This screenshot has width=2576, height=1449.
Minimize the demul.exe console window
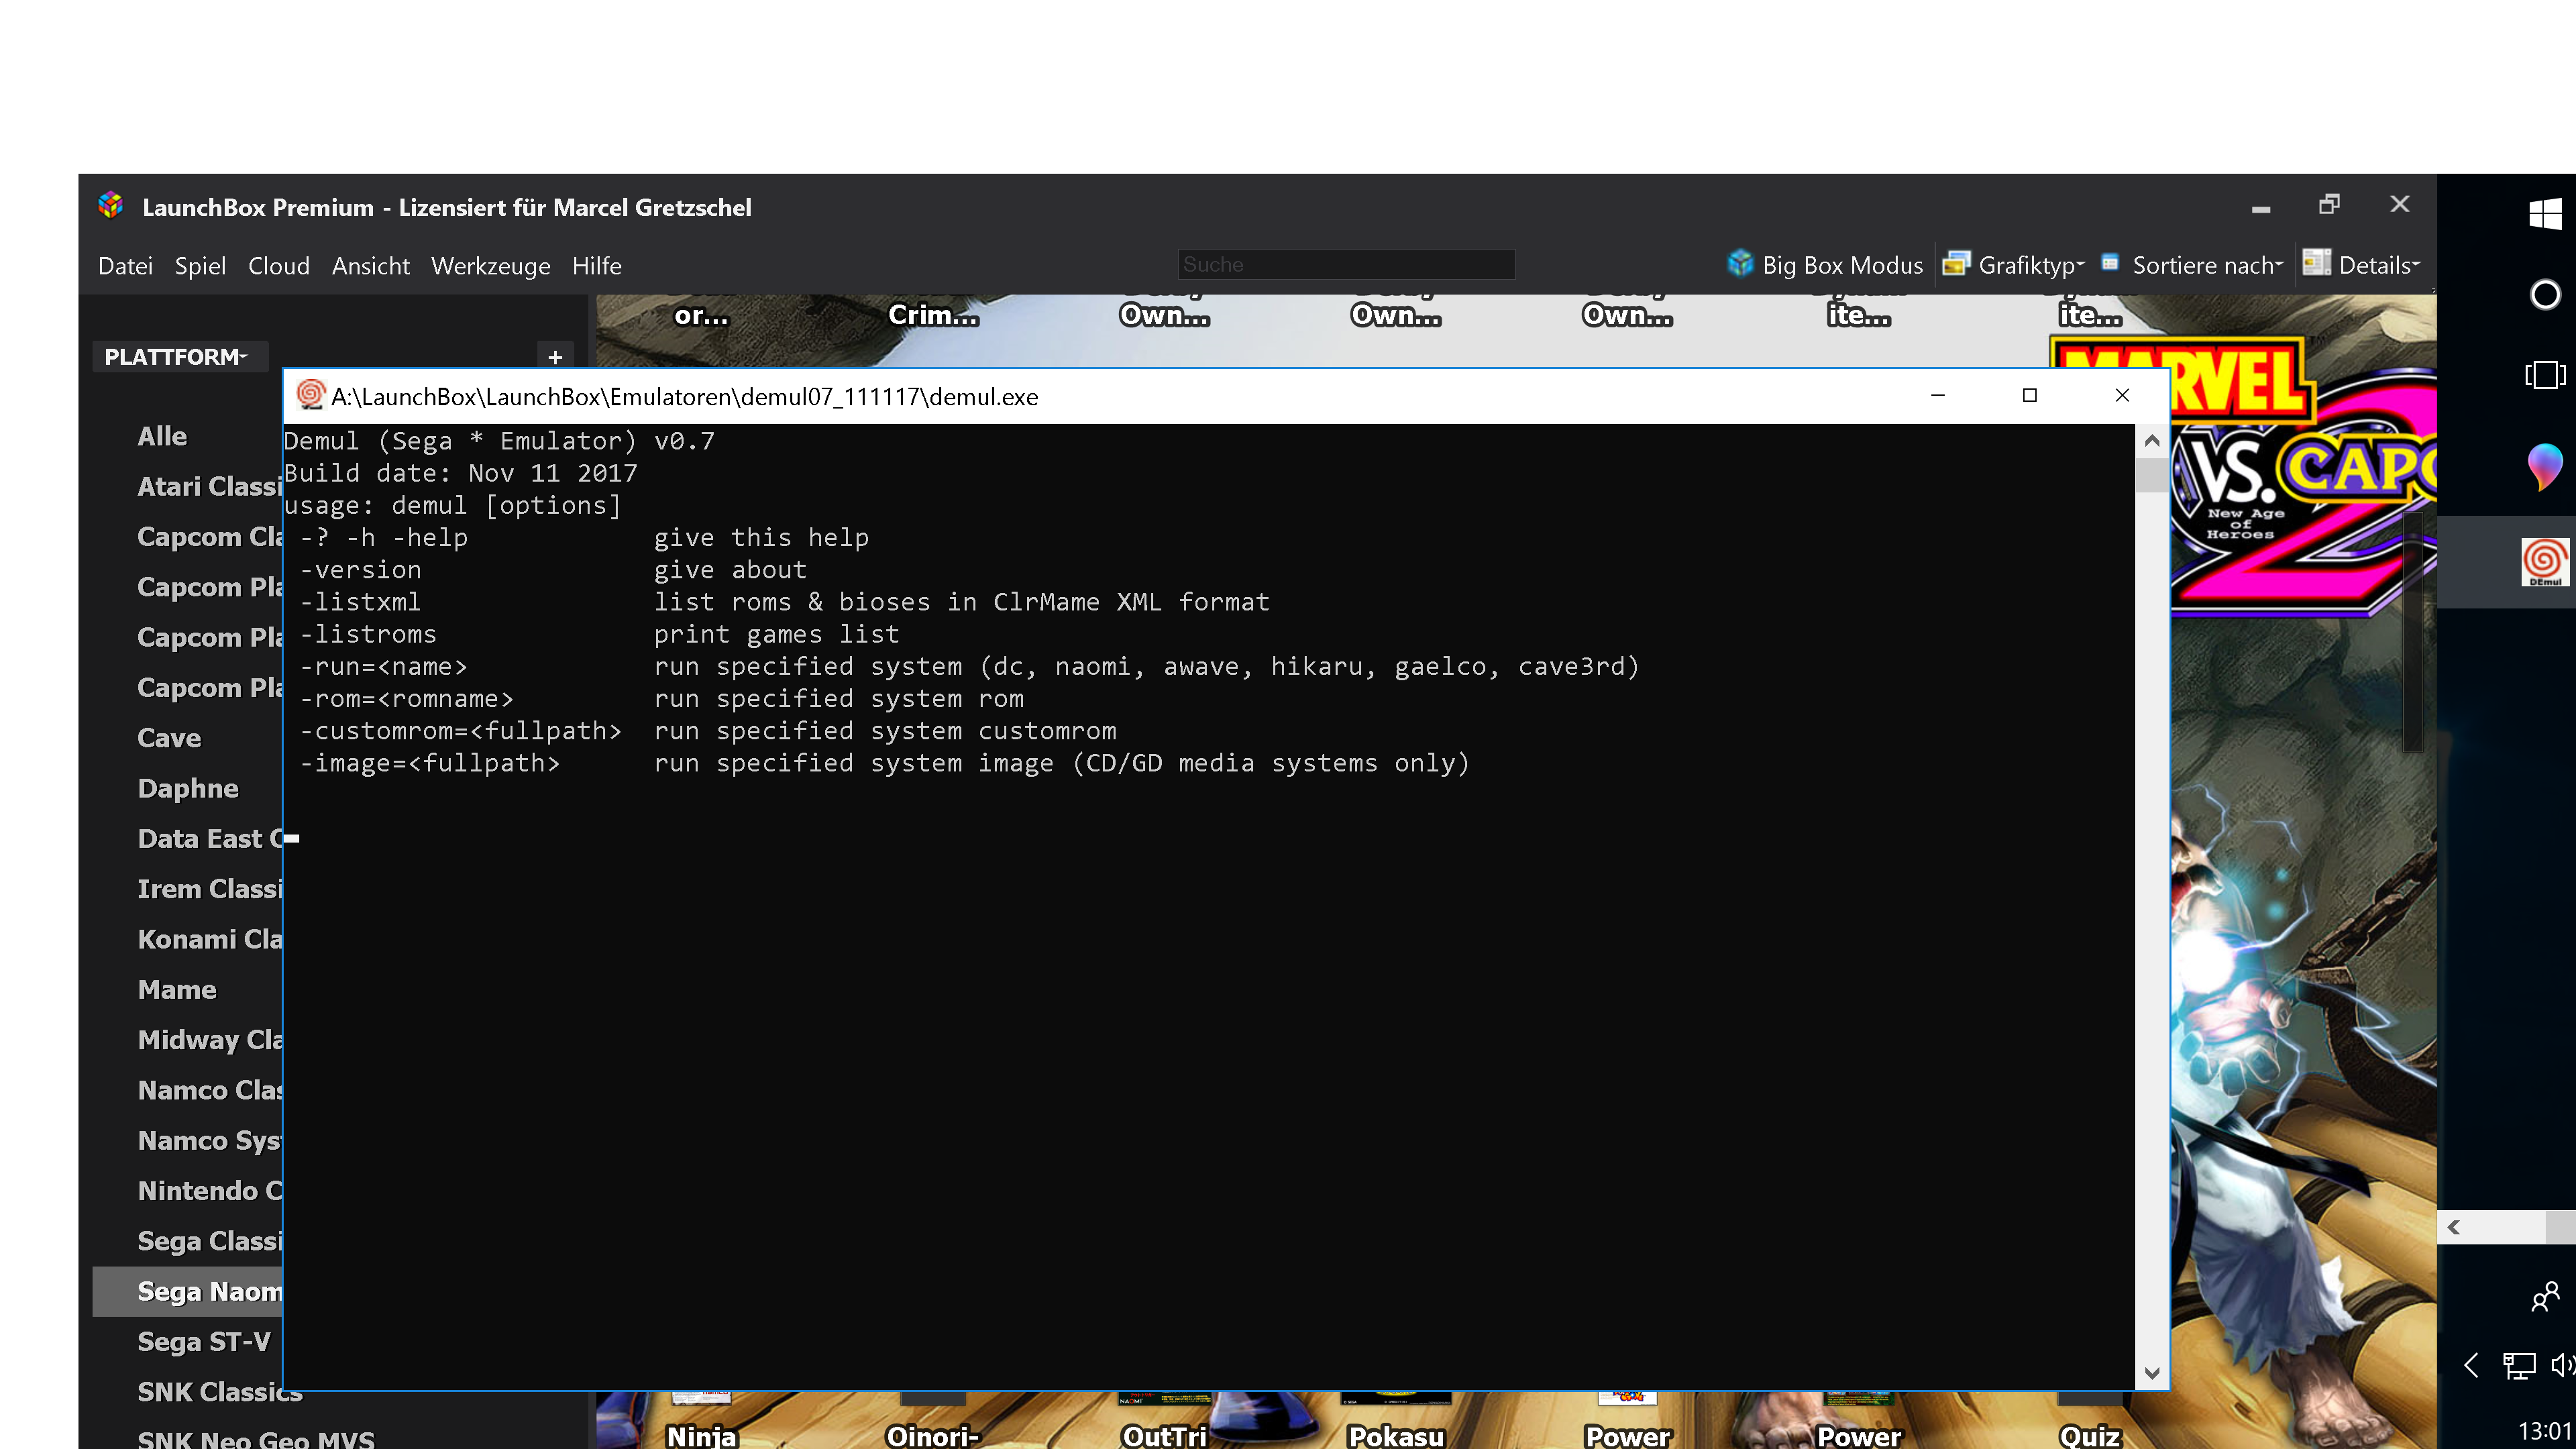1938,396
